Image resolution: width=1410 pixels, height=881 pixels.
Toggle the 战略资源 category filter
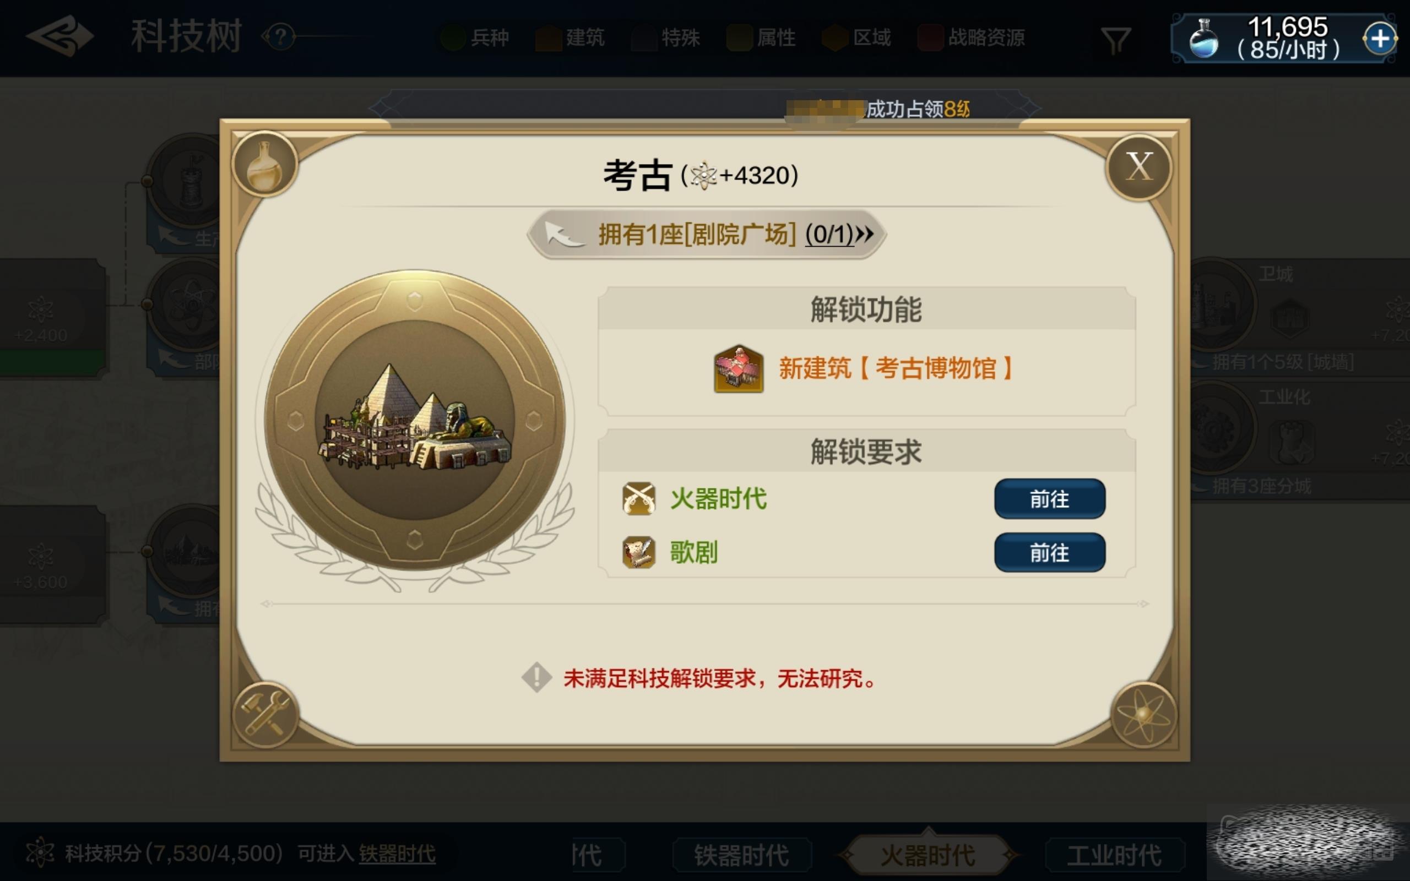coord(972,38)
